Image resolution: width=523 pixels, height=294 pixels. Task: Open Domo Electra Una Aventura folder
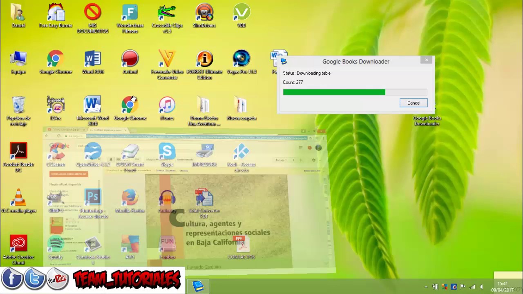pyautogui.click(x=204, y=111)
